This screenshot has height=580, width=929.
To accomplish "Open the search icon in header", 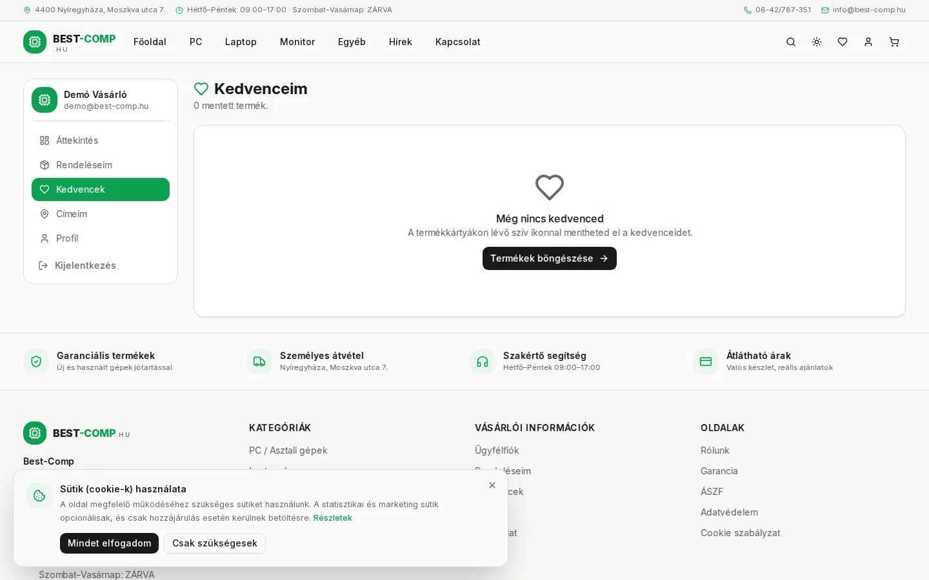I will pos(791,42).
